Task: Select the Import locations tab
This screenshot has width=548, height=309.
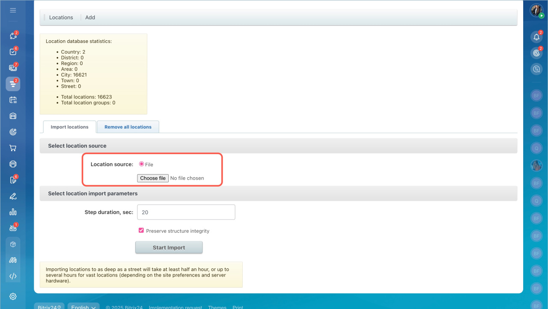Action: 69,127
